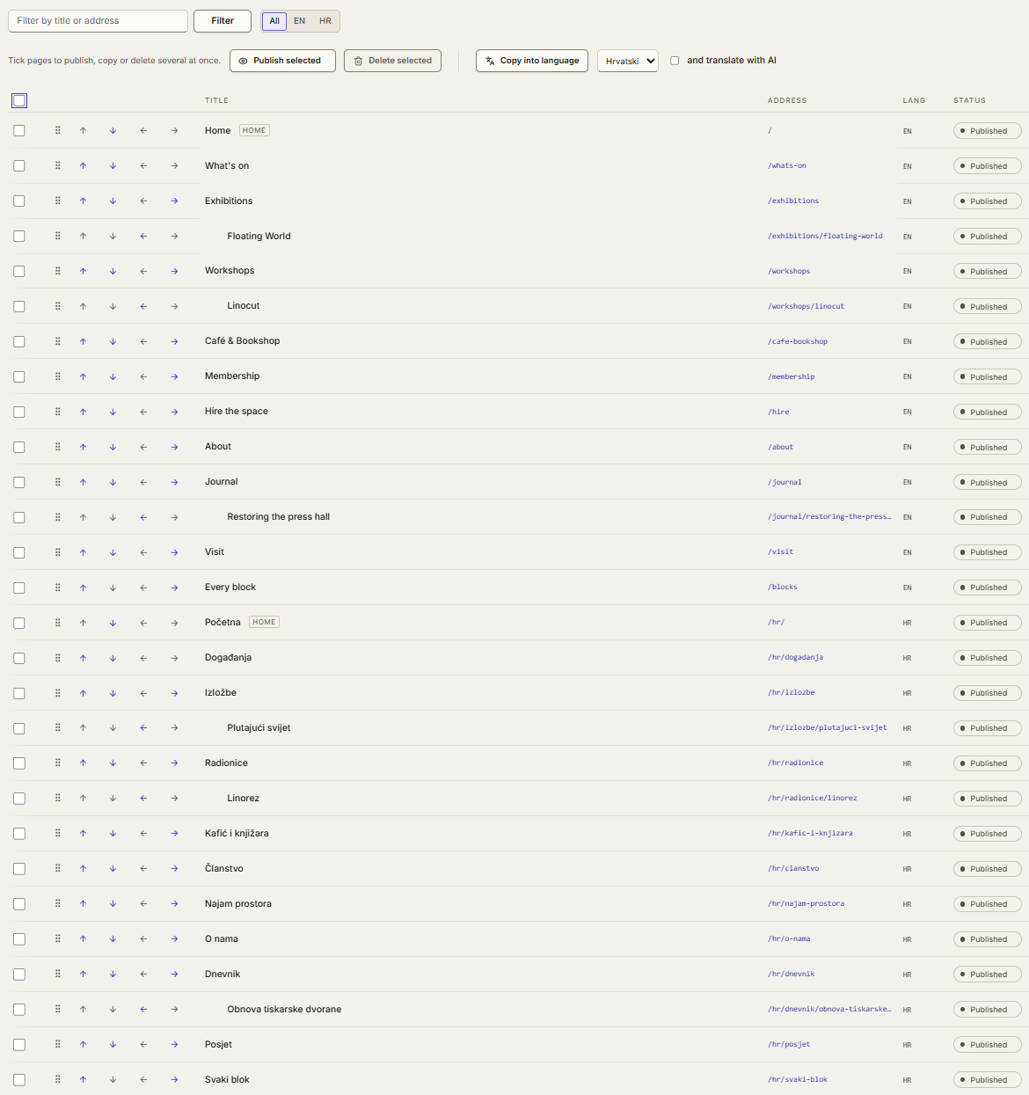1029x1095 pixels.
Task: Move the About page up
Action: tap(83, 447)
